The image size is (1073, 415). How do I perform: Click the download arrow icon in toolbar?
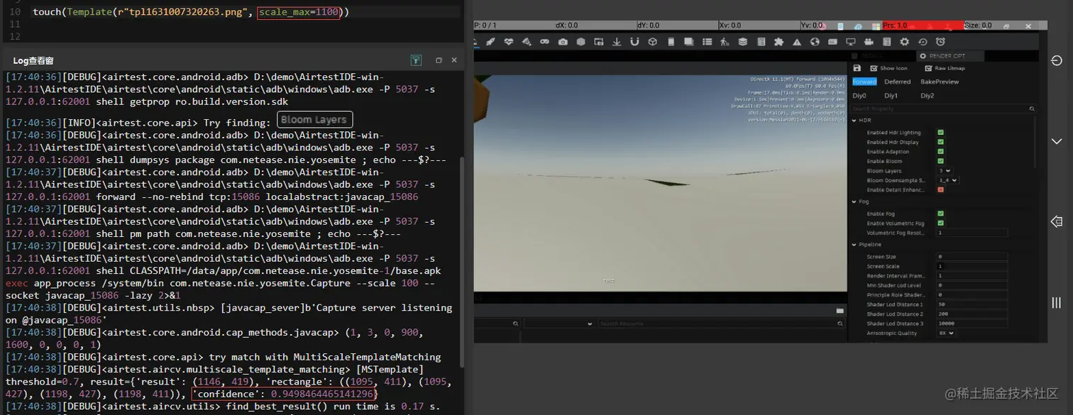pos(616,42)
